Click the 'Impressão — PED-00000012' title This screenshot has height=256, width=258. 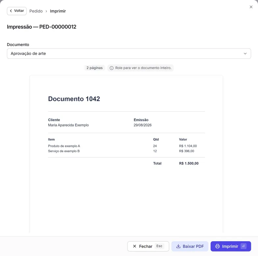(41, 27)
